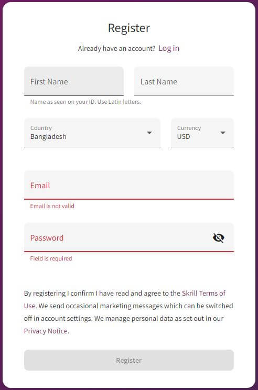
Task: Click the Currency field label
Action: (189, 128)
